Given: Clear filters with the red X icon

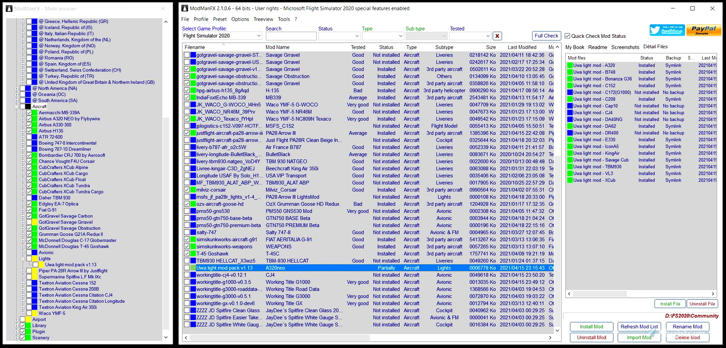Looking at the screenshot, I should pyautogui.click(x=497, y=36).
